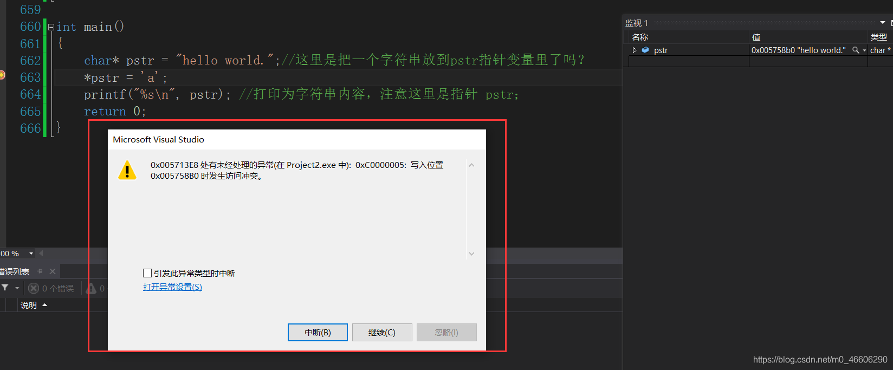
Task: Click the filter funnel icon in error list
Action: pyautogui.click(x=5, y=288)
